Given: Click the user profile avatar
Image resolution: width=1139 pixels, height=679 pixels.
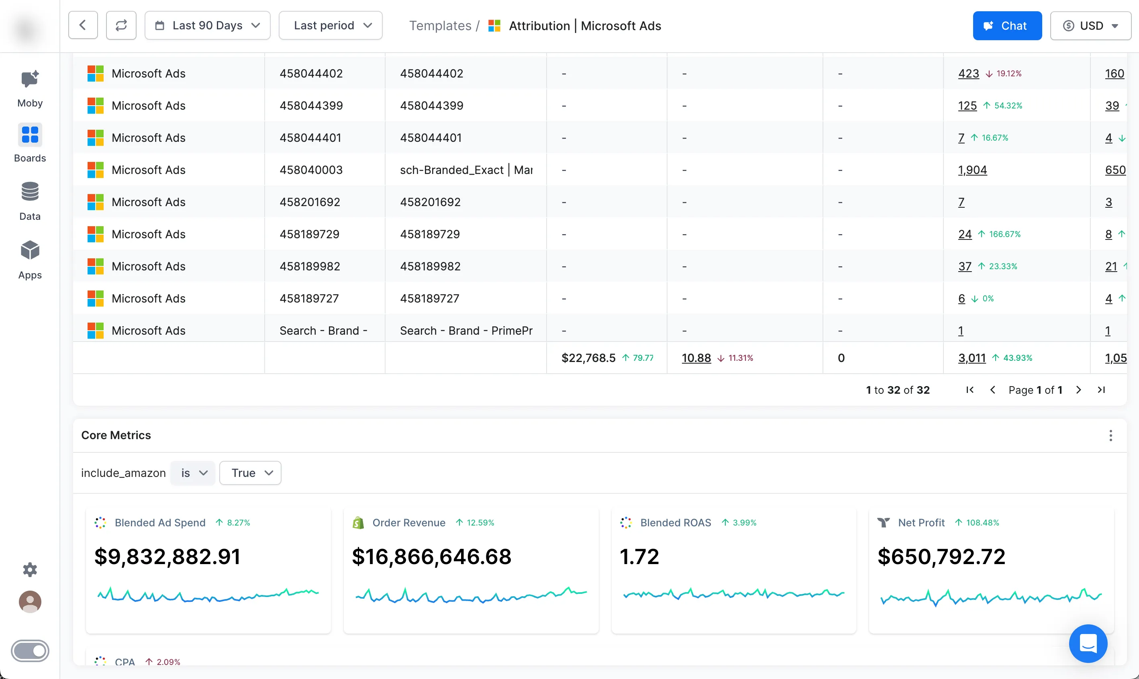Looking at the screenshot, I should tap(30, 602).
